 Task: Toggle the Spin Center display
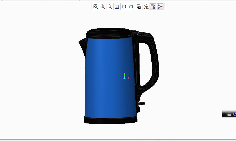[161, 7]
